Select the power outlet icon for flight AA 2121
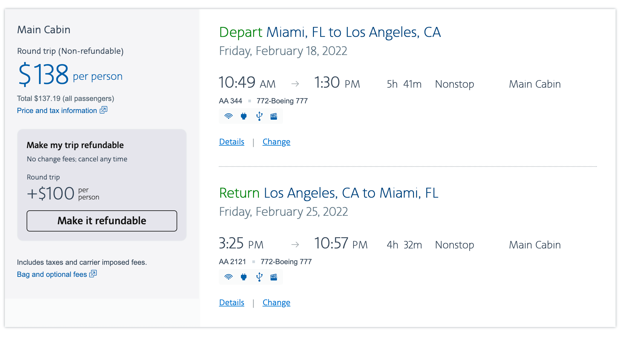Image resolution: width=641 pixels, height=353 pixels. [244, 277]
